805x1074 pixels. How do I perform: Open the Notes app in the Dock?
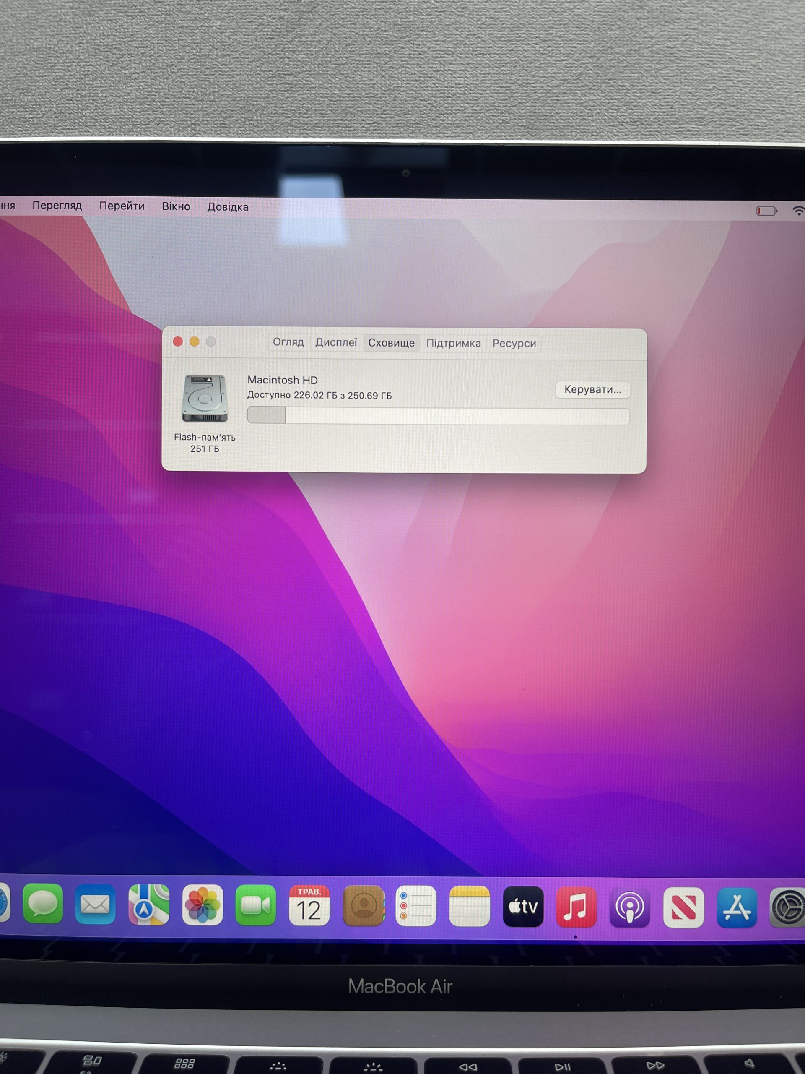click(x=469, y=907)
